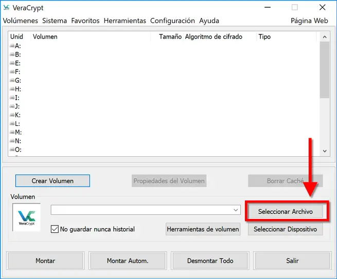The image size is (337, 279).
Task: Select drive E: icon in list
Action: tap(12, 63)
